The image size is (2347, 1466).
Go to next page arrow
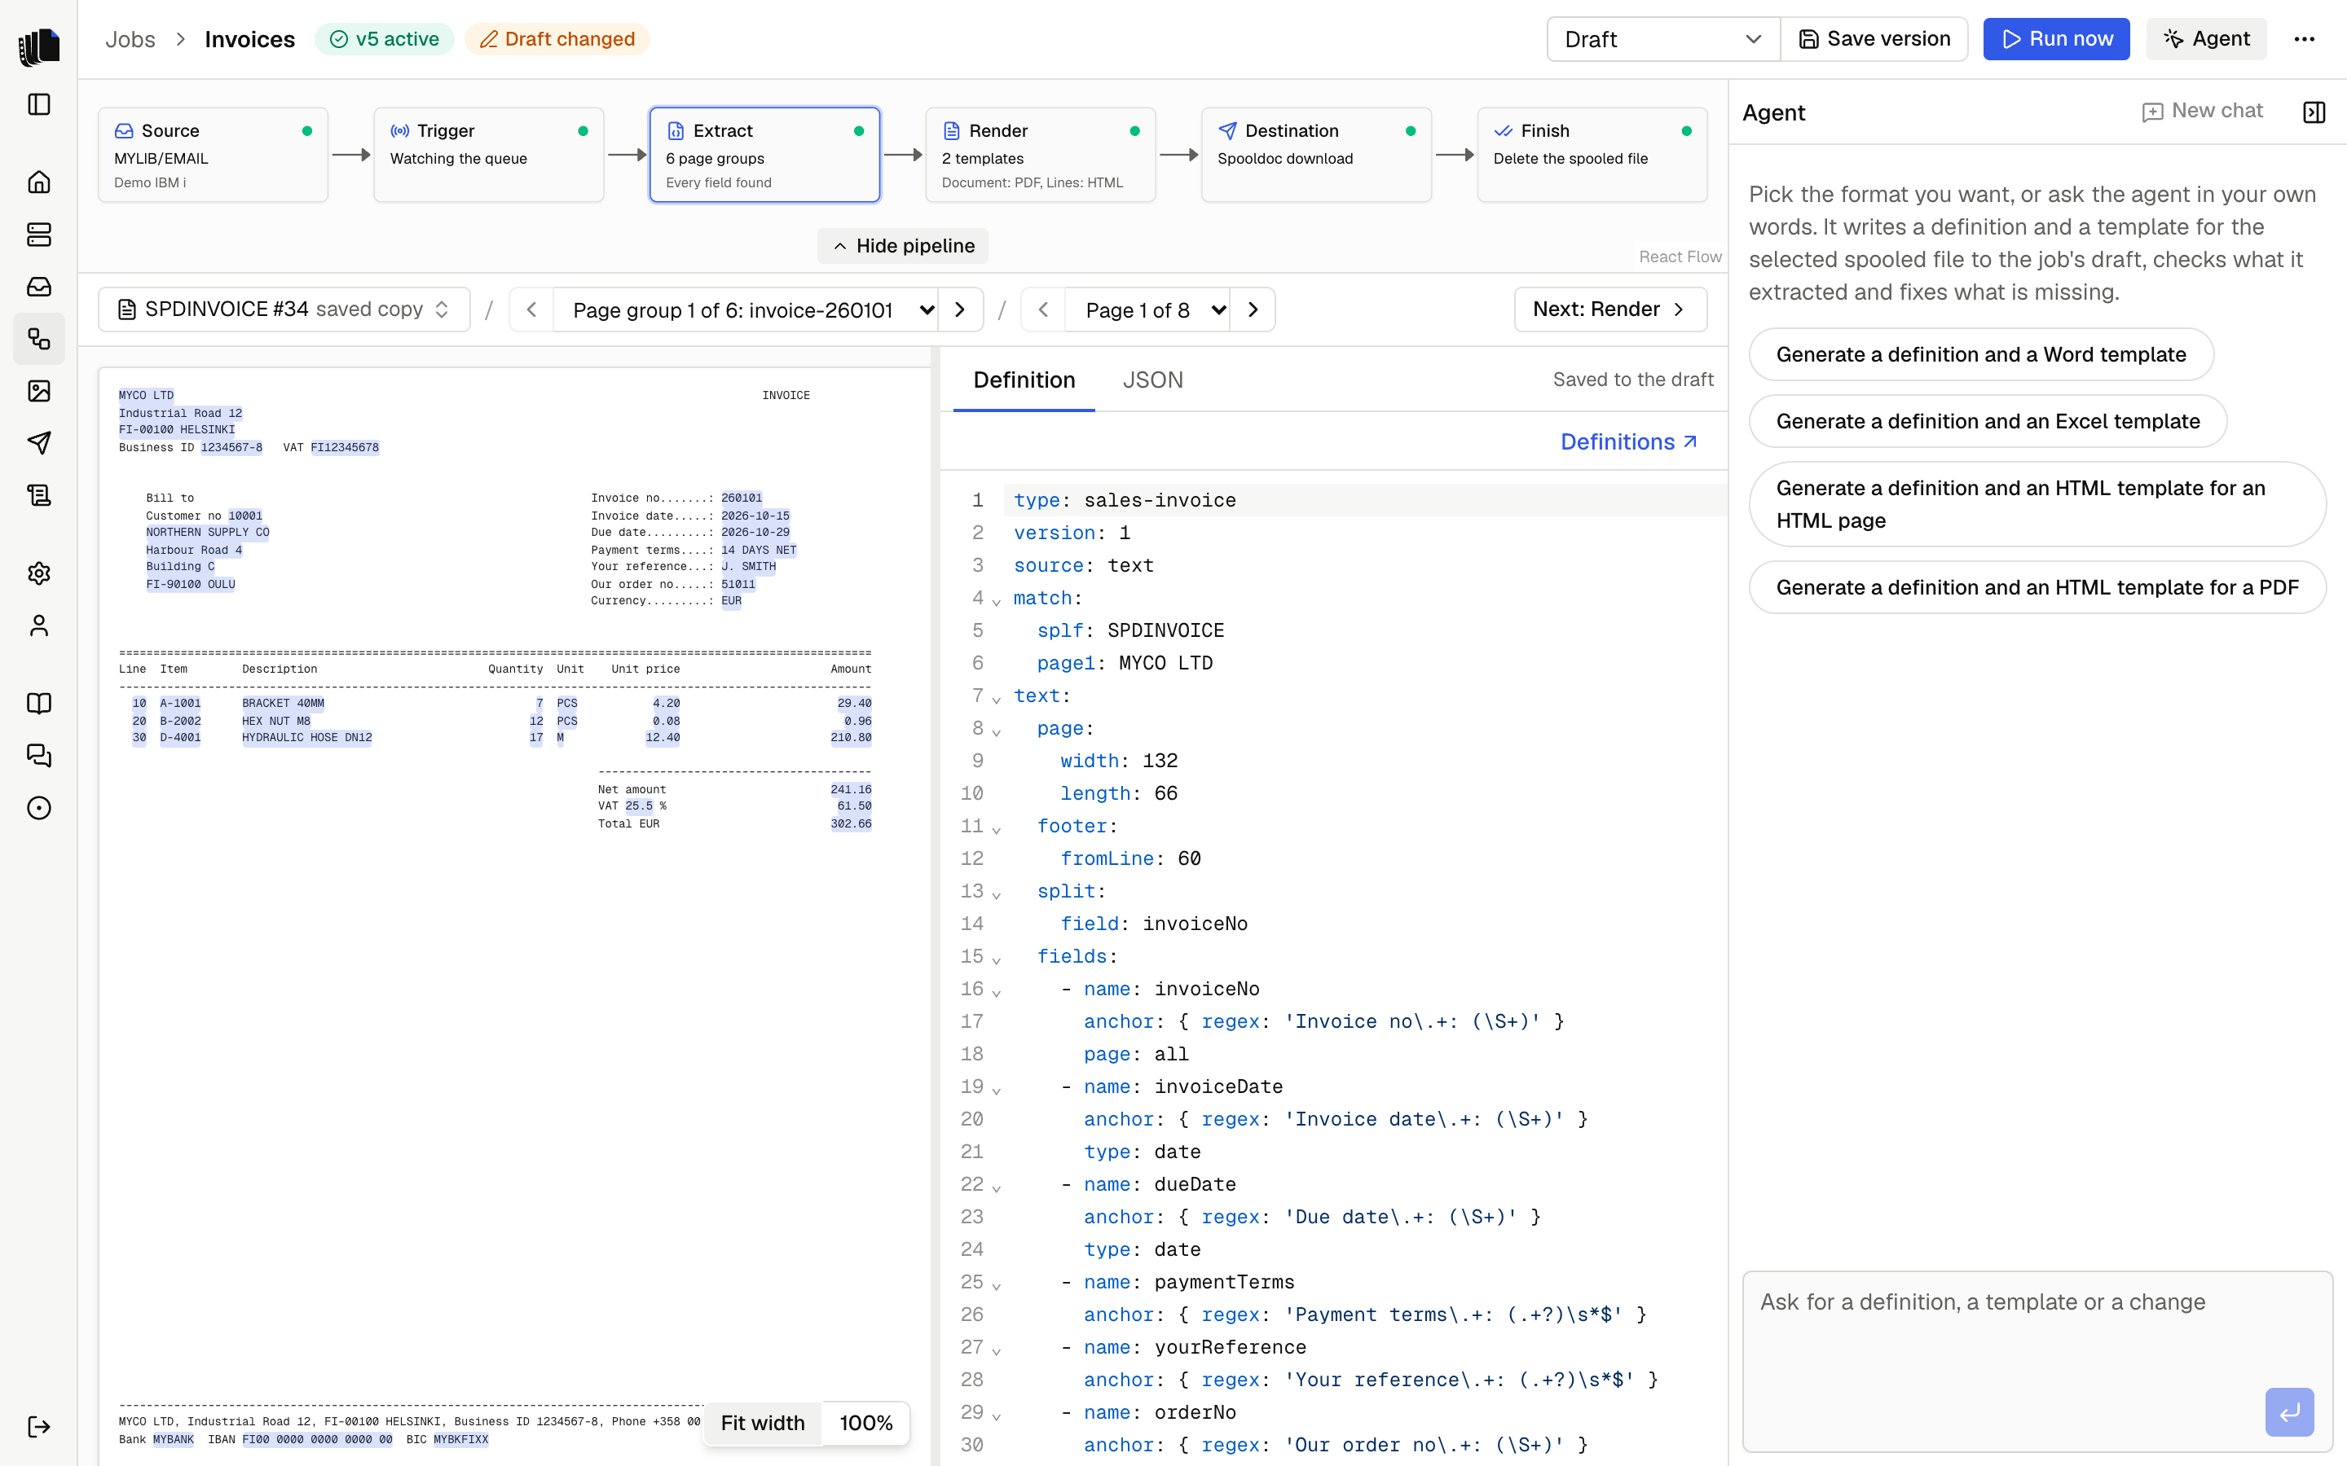click(x=1253, y=309)
